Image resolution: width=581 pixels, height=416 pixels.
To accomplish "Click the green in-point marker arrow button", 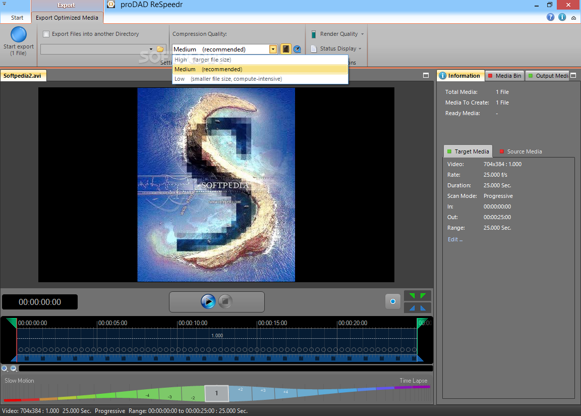I will pyautogui.click(x=412, y=295).
